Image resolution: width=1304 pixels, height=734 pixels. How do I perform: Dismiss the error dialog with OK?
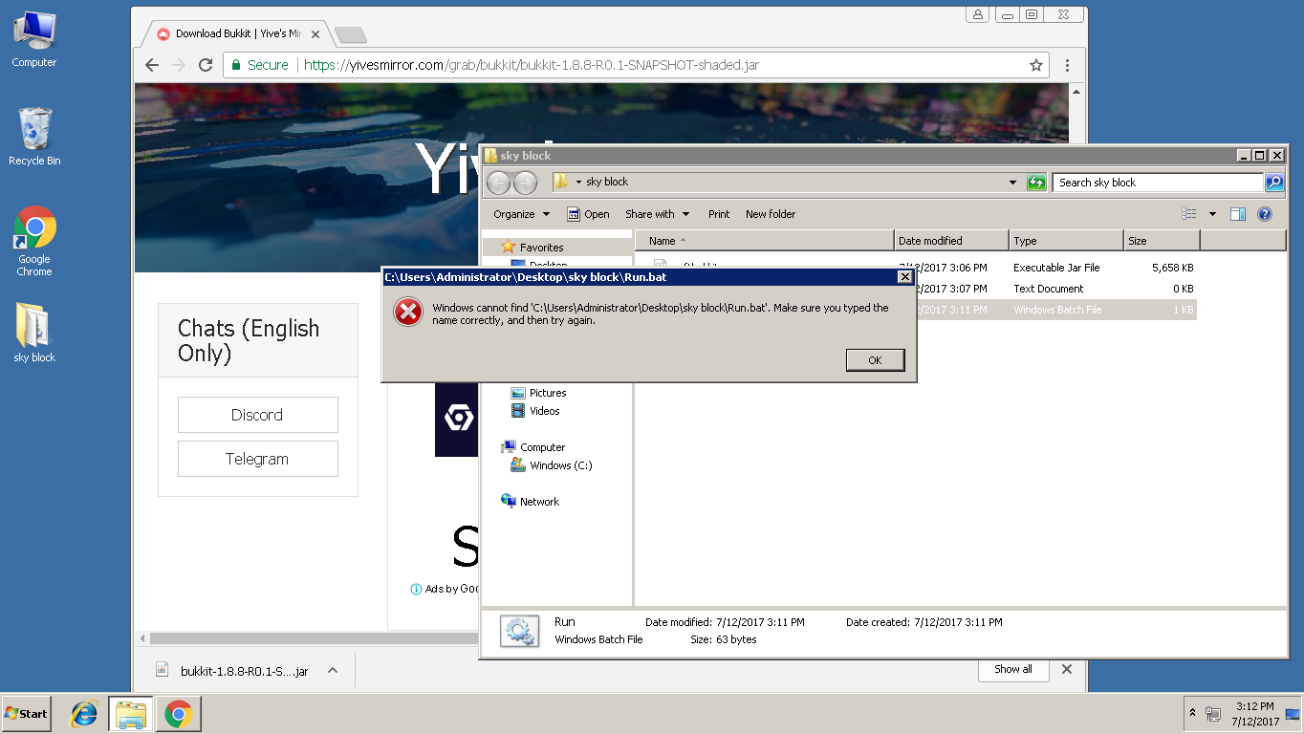pyautogui.click(x=875, y=360)
